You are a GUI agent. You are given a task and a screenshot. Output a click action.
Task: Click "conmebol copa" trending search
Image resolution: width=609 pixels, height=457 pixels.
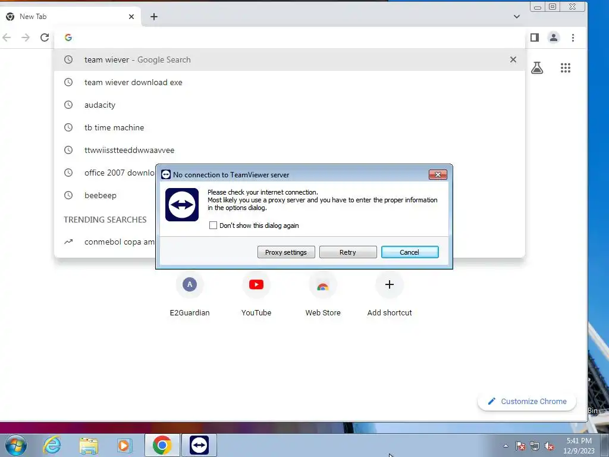[105, 242]
